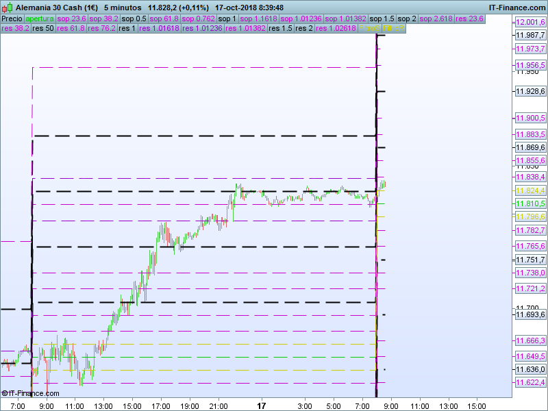Click the 11.828,2 (+0,11%) price readout

point(178,8)
